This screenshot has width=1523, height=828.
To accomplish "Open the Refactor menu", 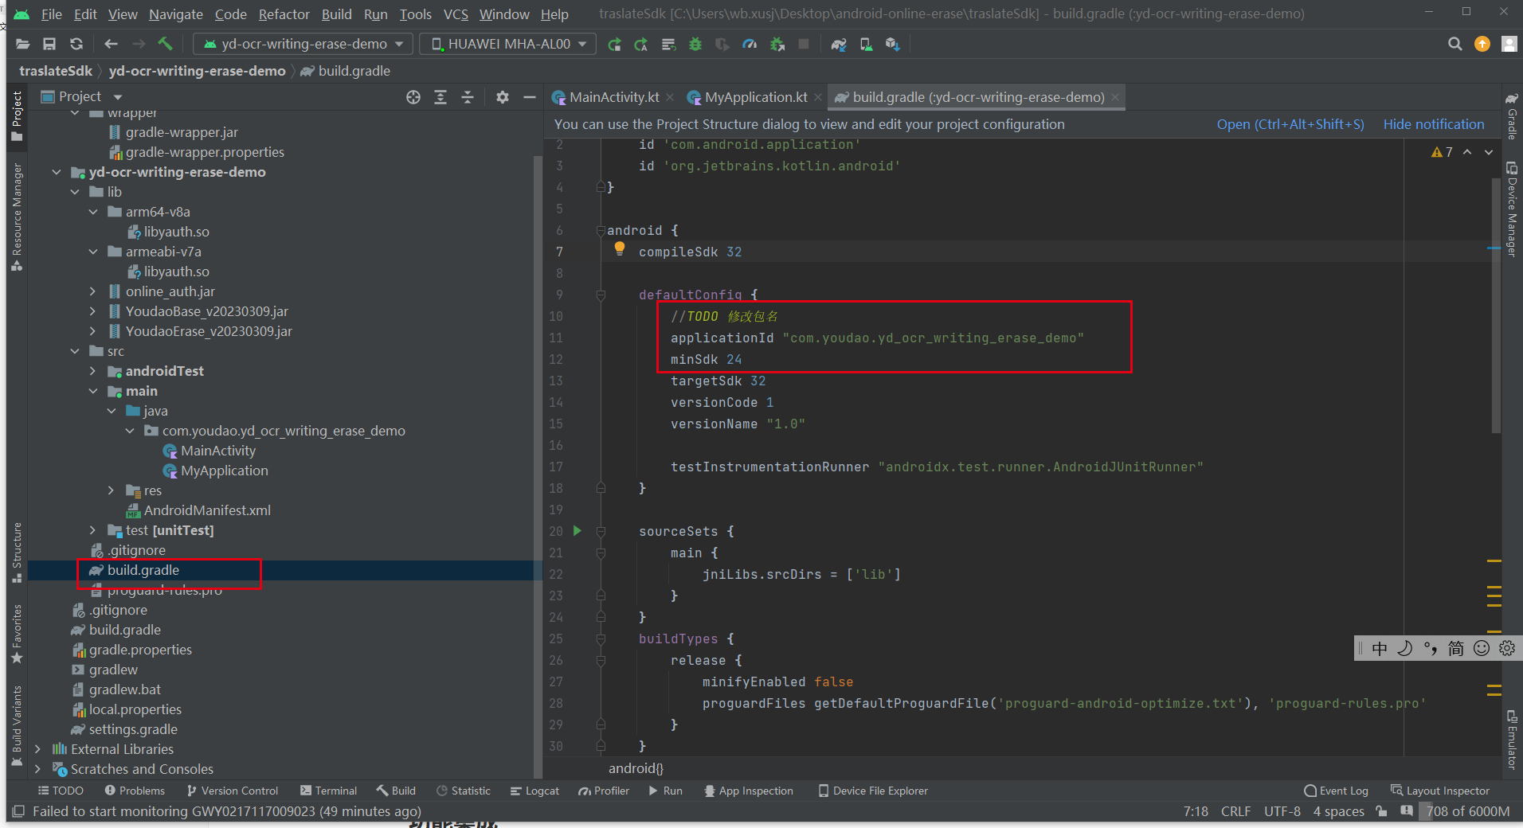I will [284, 14].
